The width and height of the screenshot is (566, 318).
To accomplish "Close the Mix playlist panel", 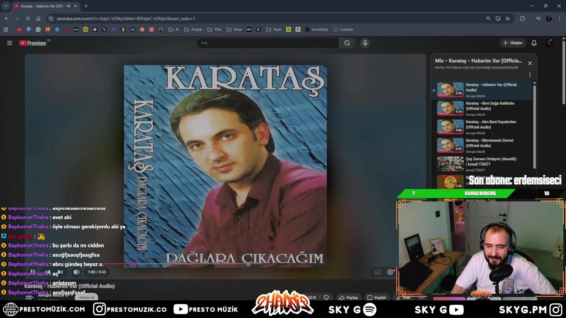I will tap(530, 63).
